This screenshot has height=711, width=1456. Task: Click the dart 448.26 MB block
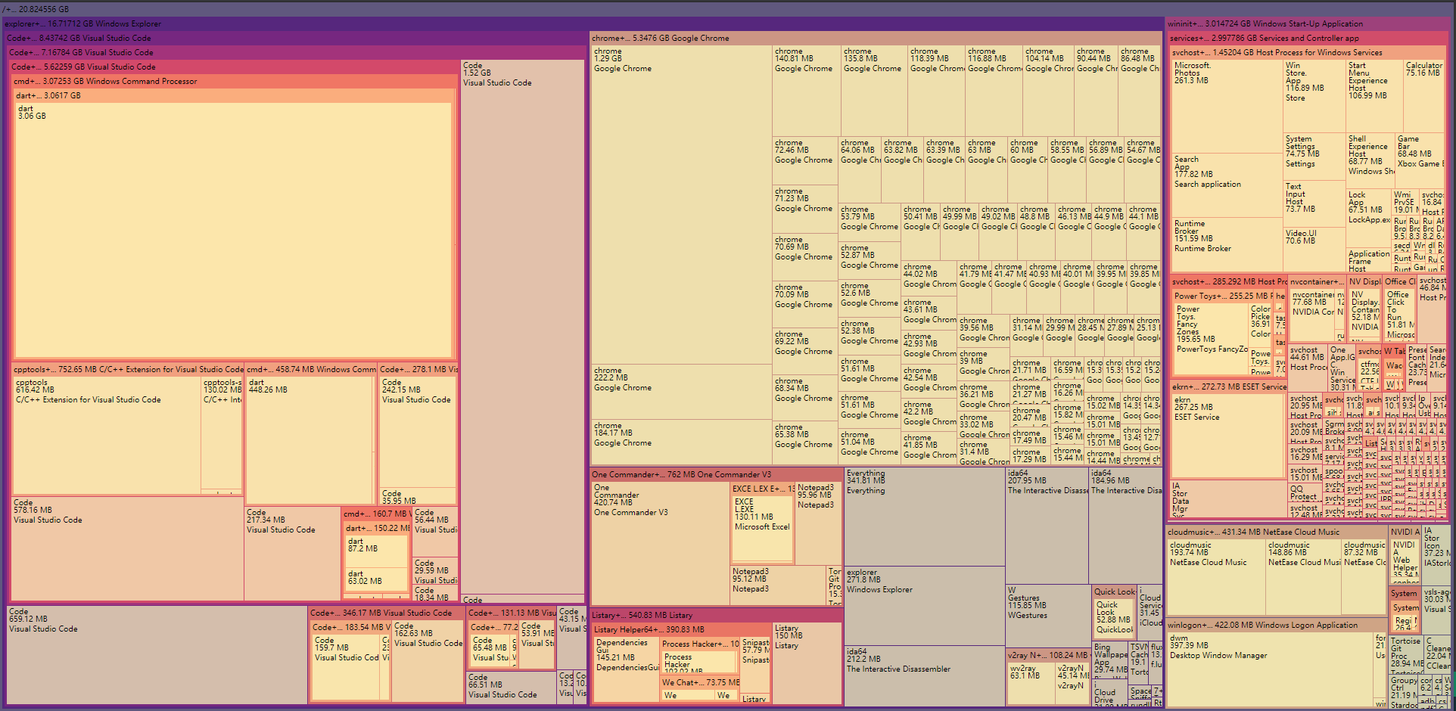[310, 439]
